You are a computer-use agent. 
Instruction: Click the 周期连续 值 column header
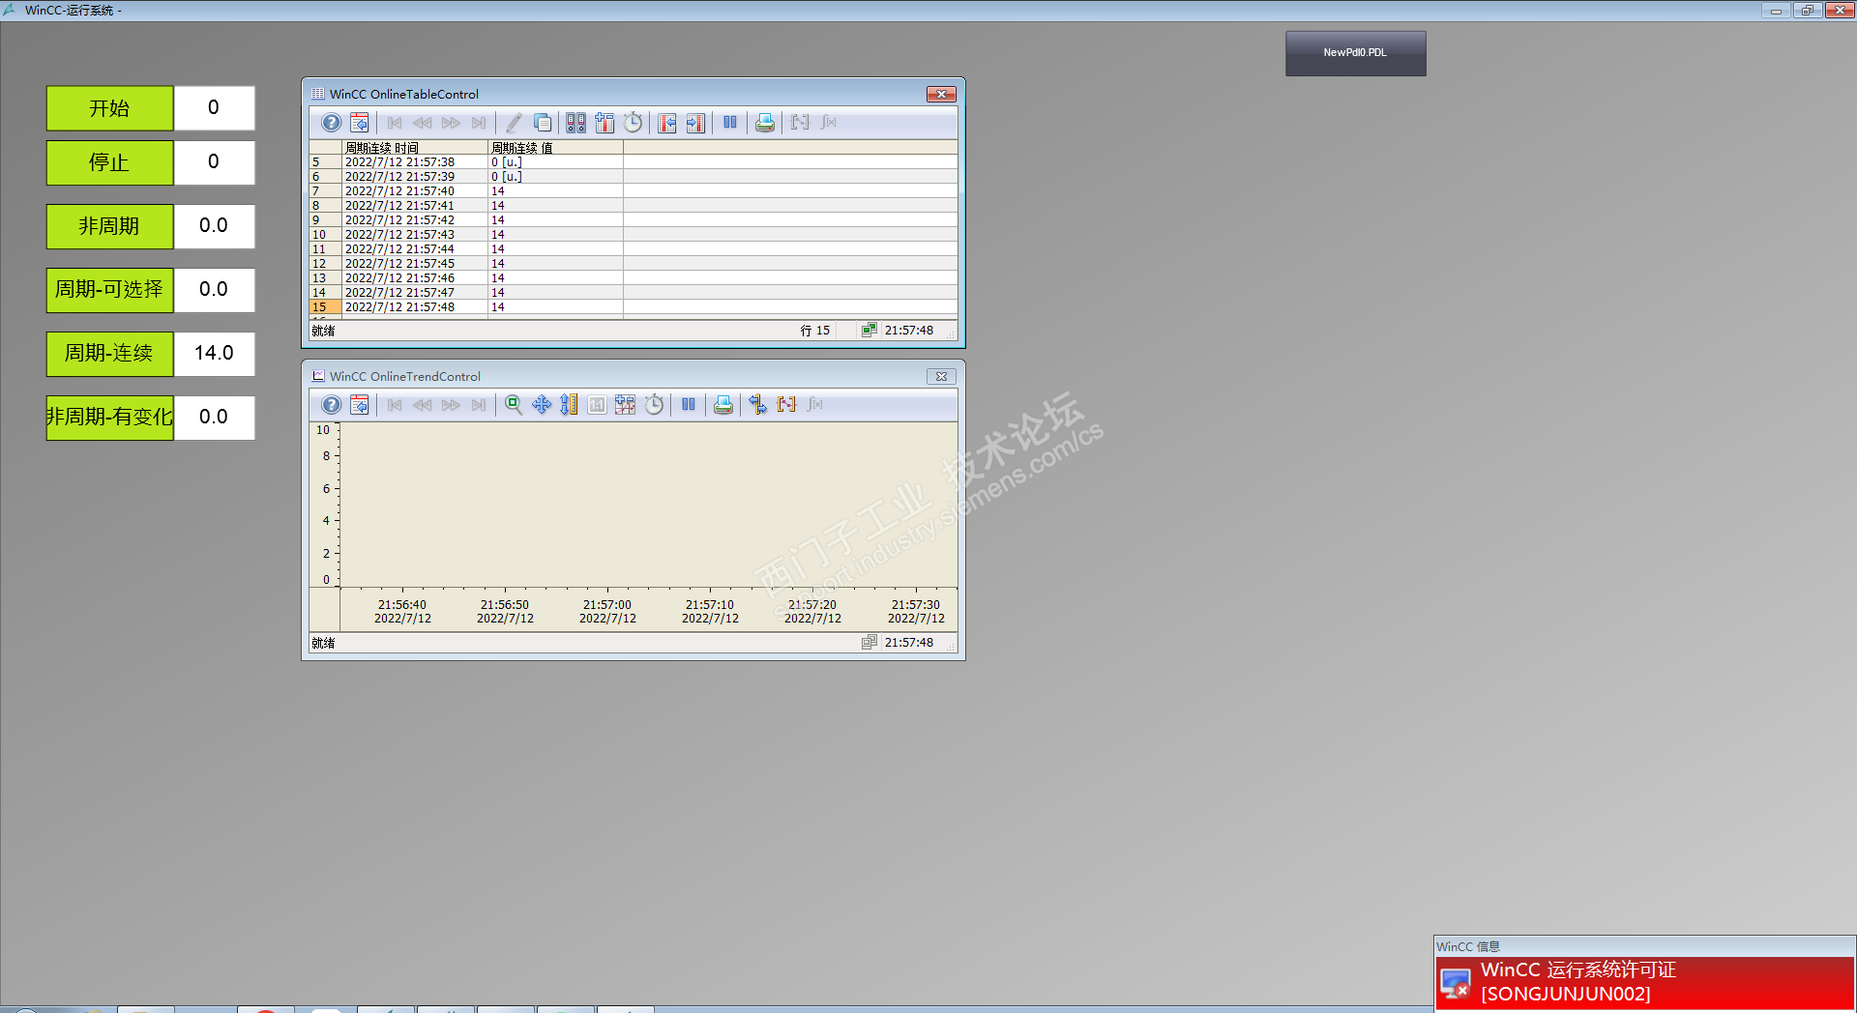[555, 148]
